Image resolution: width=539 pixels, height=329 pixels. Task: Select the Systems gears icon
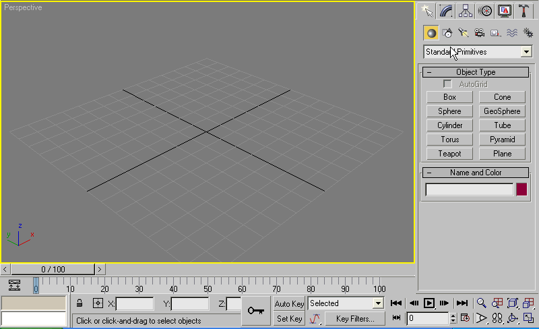[x=528, y=33]
